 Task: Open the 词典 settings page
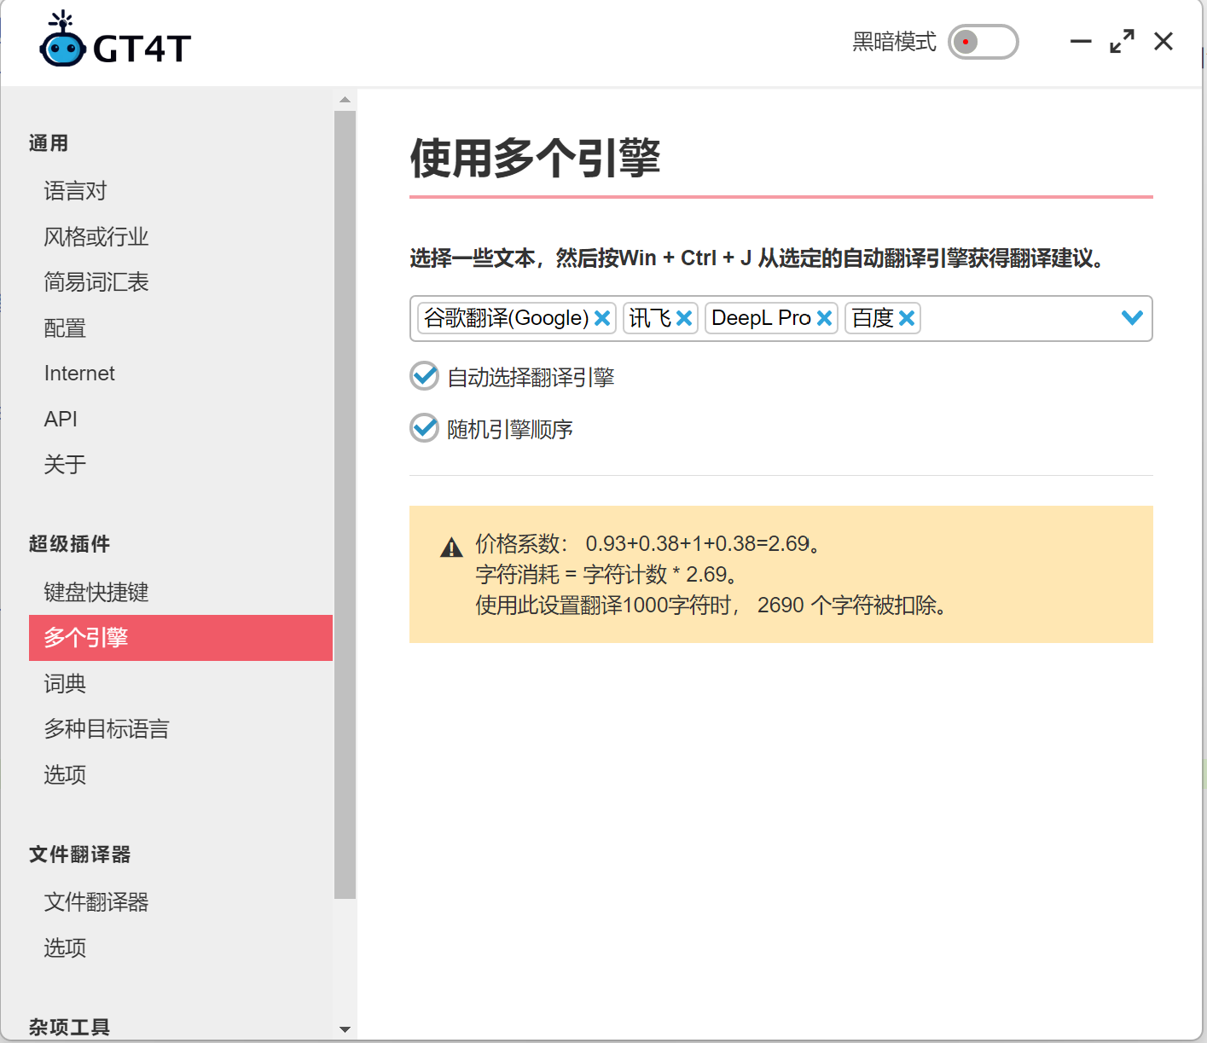click(x=65, y=683)
